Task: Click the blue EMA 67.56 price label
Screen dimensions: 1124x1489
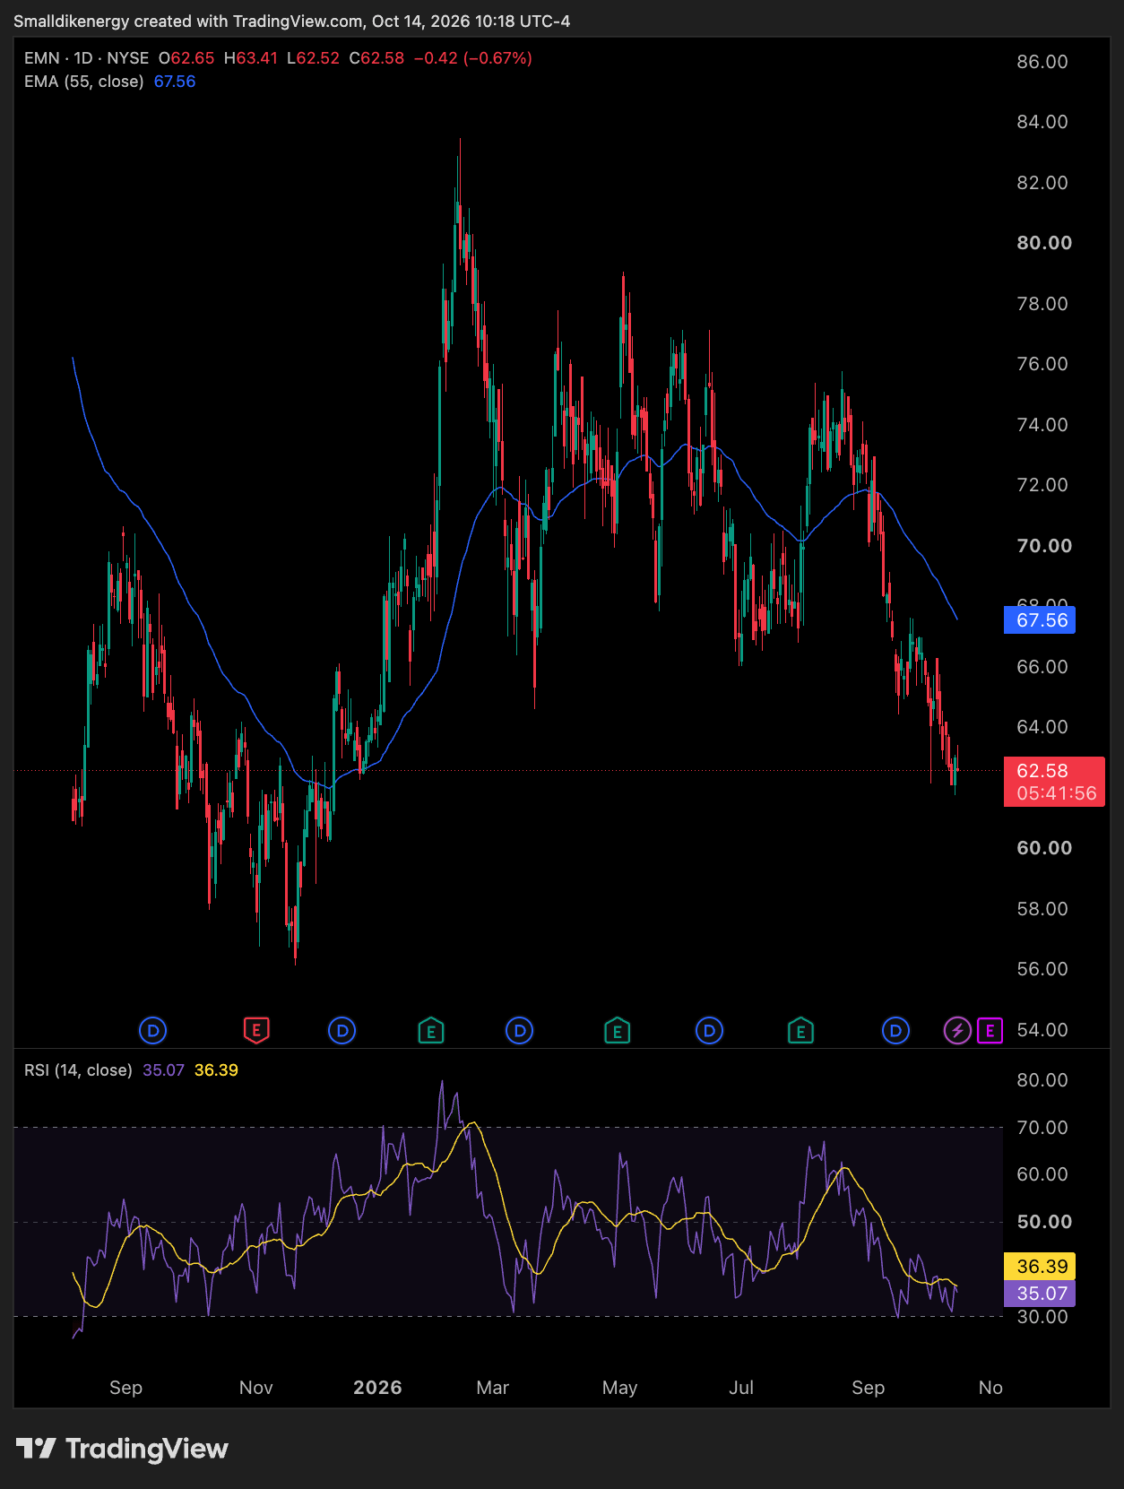Action: click(x=1040, y=620)
